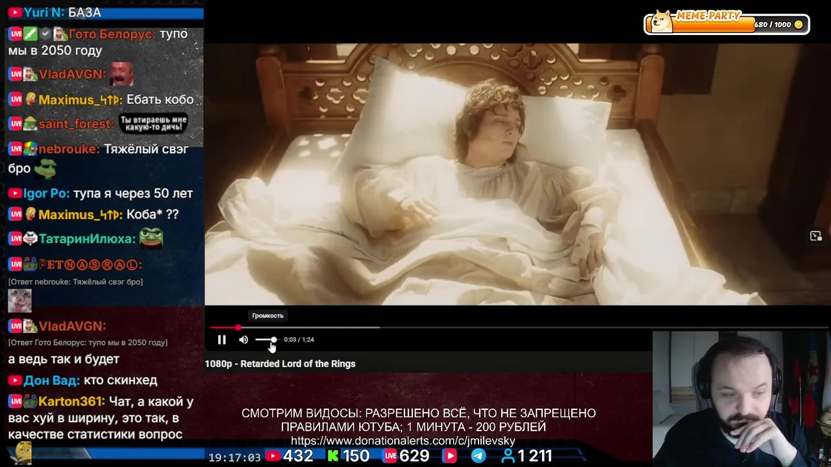The width and height of the screenshot is (831, 467).
Task: Click the Pepe emote by ТатаринИлюха
Action: coord(151,237)
